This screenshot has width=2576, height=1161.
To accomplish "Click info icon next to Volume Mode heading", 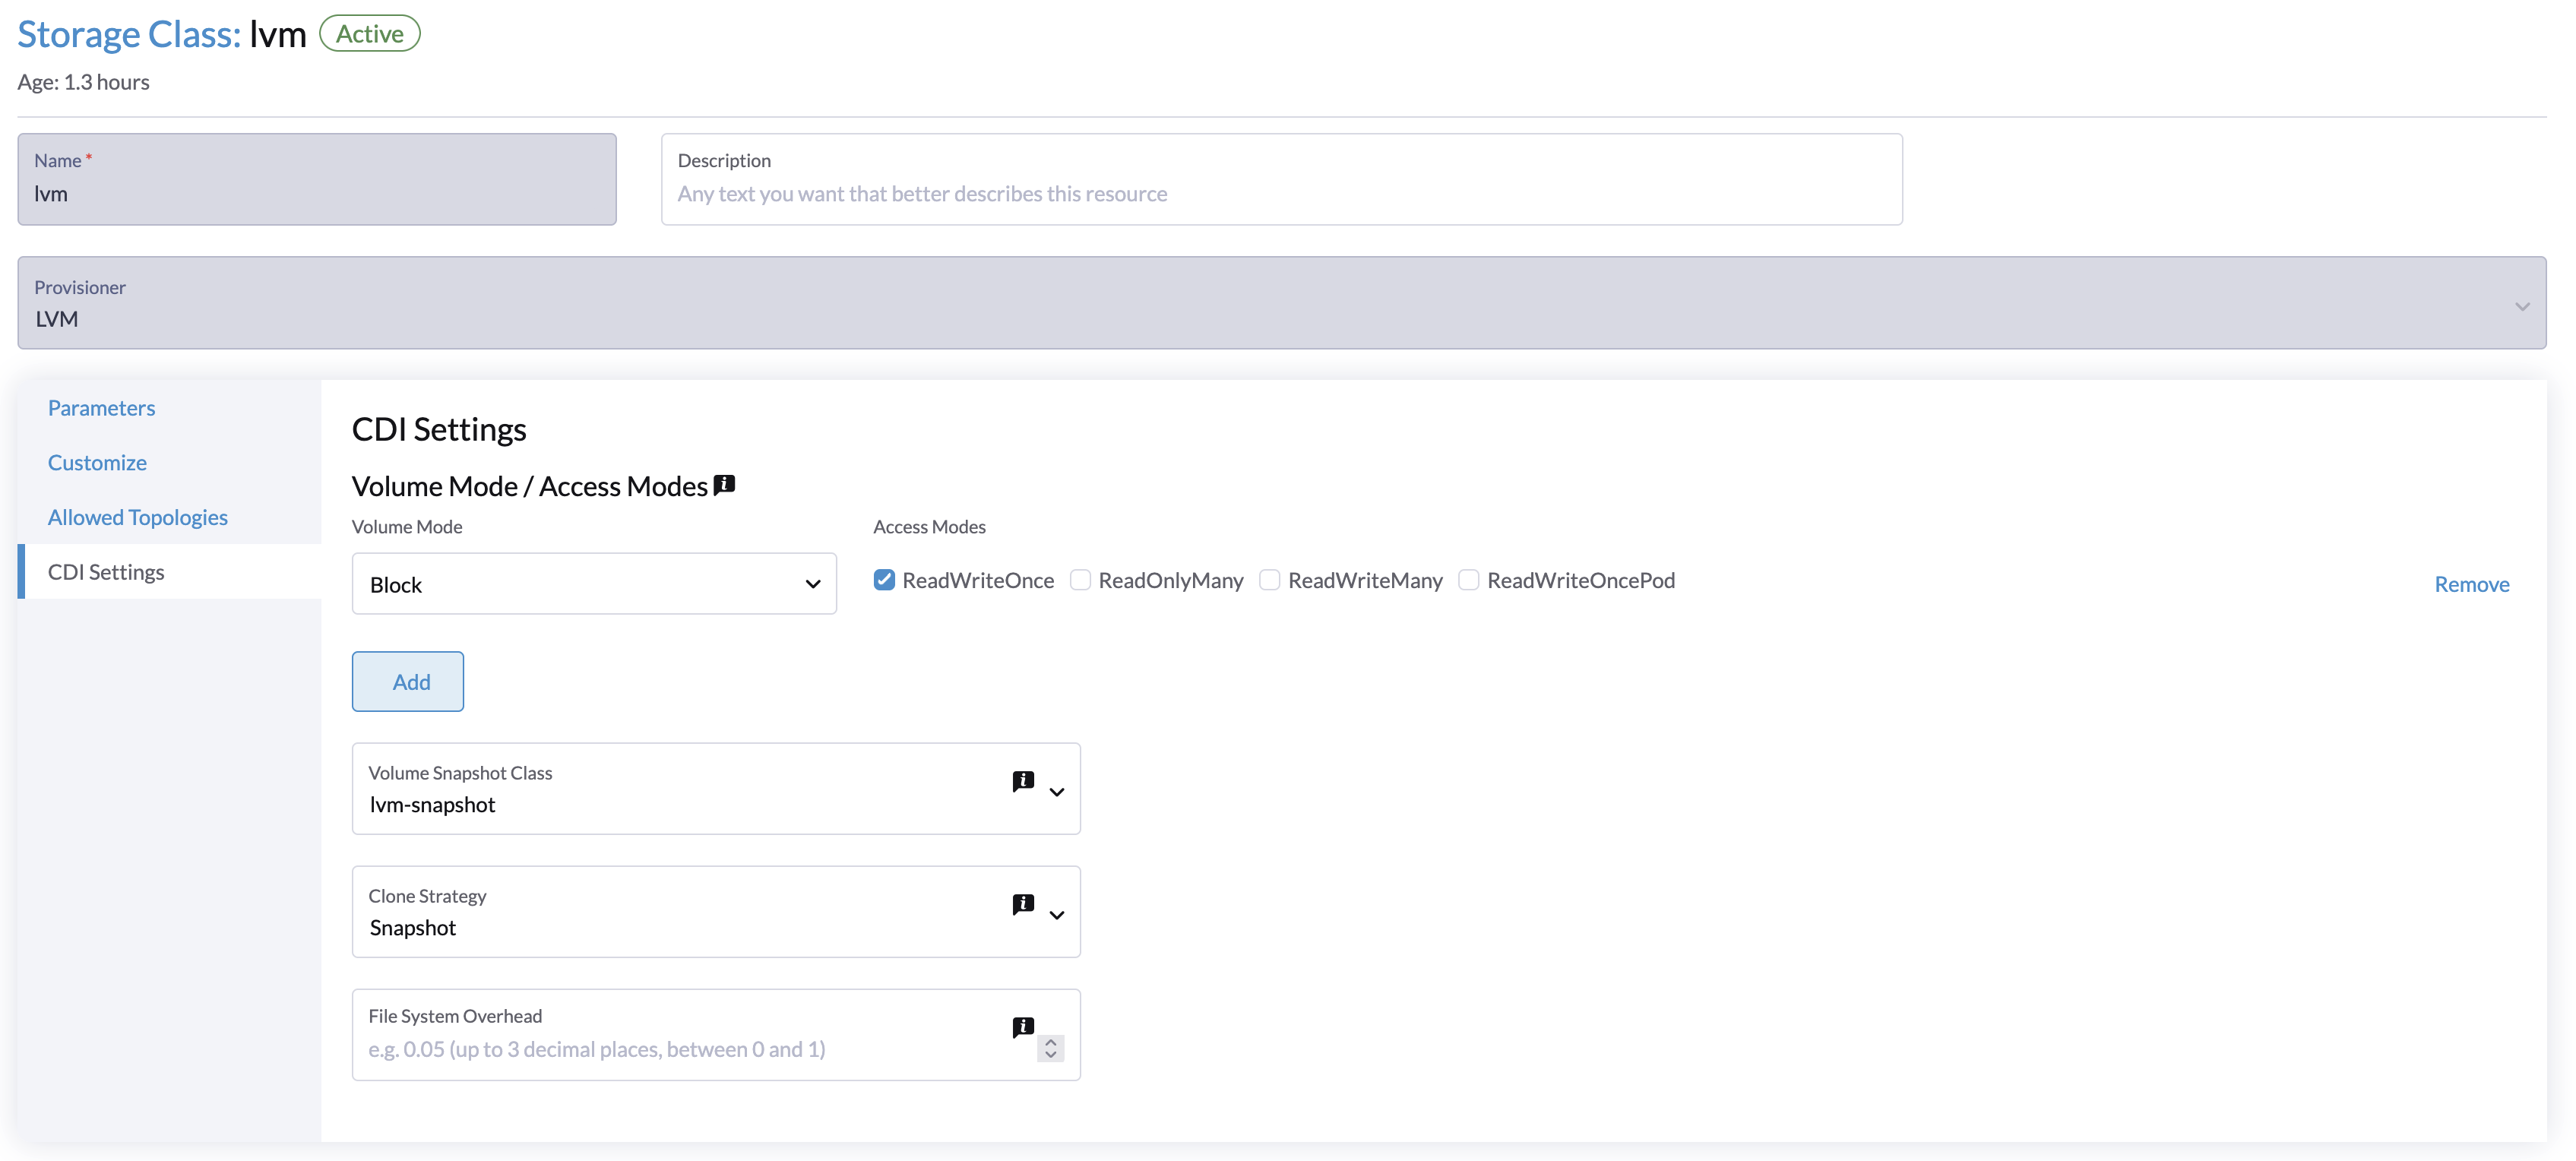I will [x=724, y=485].
